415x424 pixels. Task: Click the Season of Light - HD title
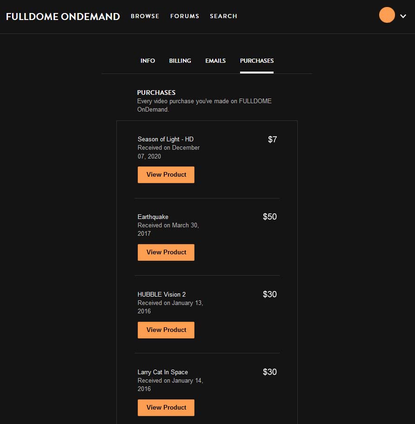(165, 139)
